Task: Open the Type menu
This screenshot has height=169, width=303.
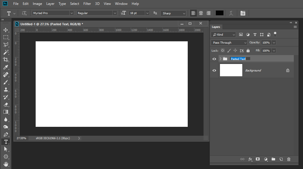Action: pos(62,4)
